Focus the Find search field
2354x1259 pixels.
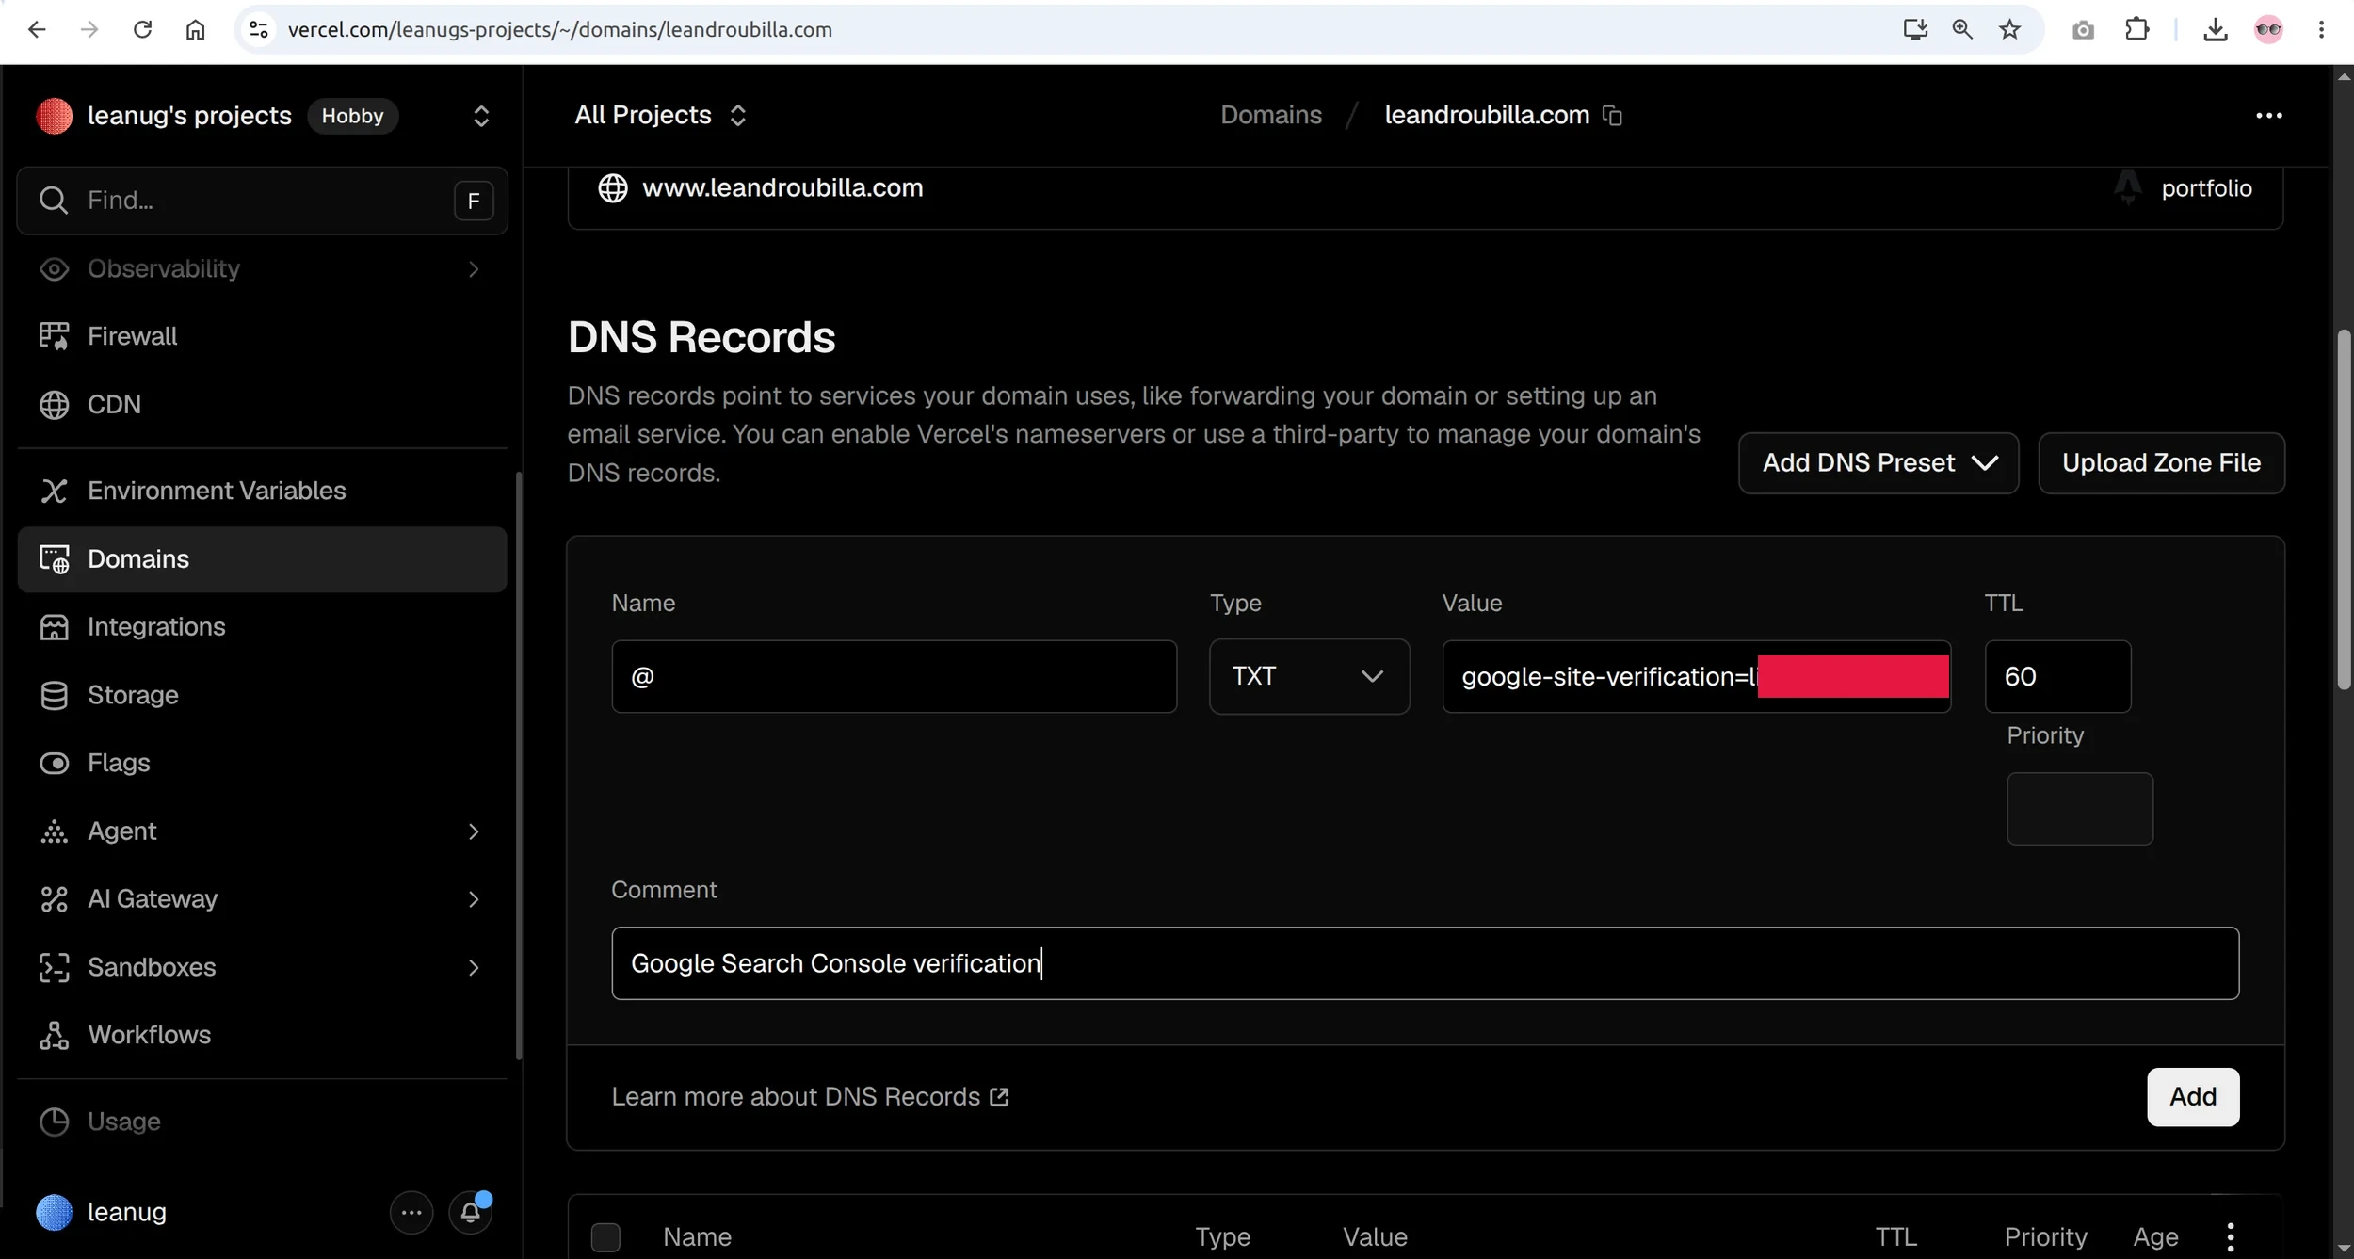[262, 200]
